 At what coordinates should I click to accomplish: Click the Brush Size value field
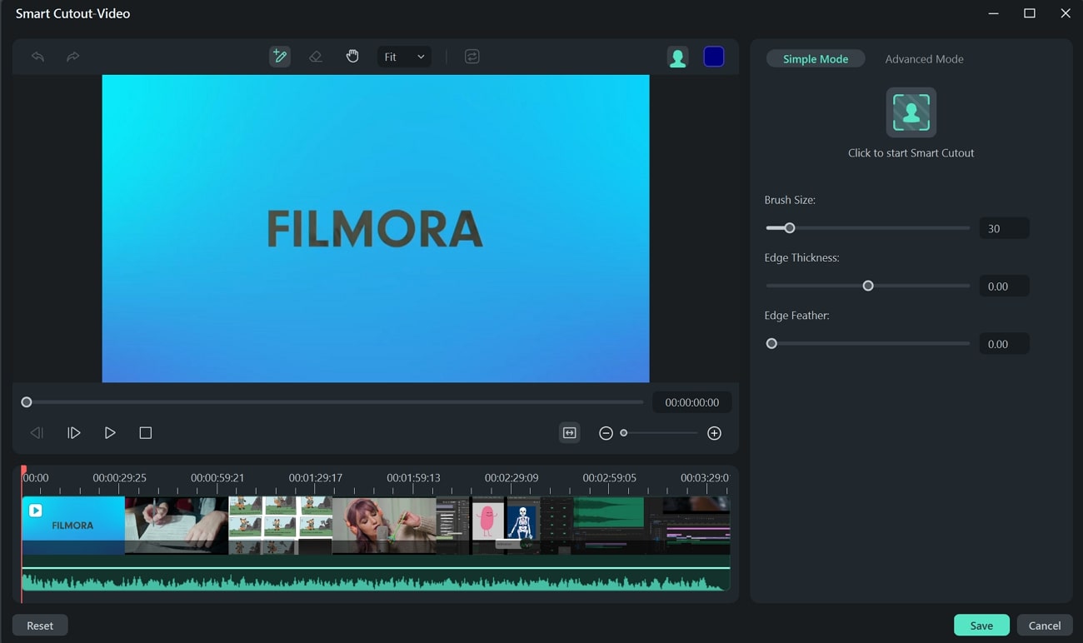coord(1004,228)
